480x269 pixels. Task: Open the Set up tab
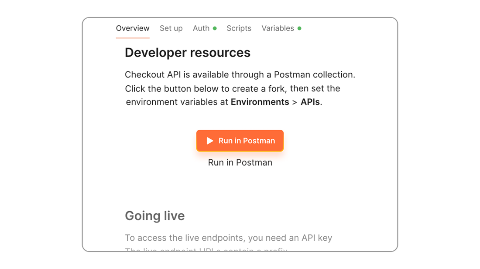tap(171, 28)
